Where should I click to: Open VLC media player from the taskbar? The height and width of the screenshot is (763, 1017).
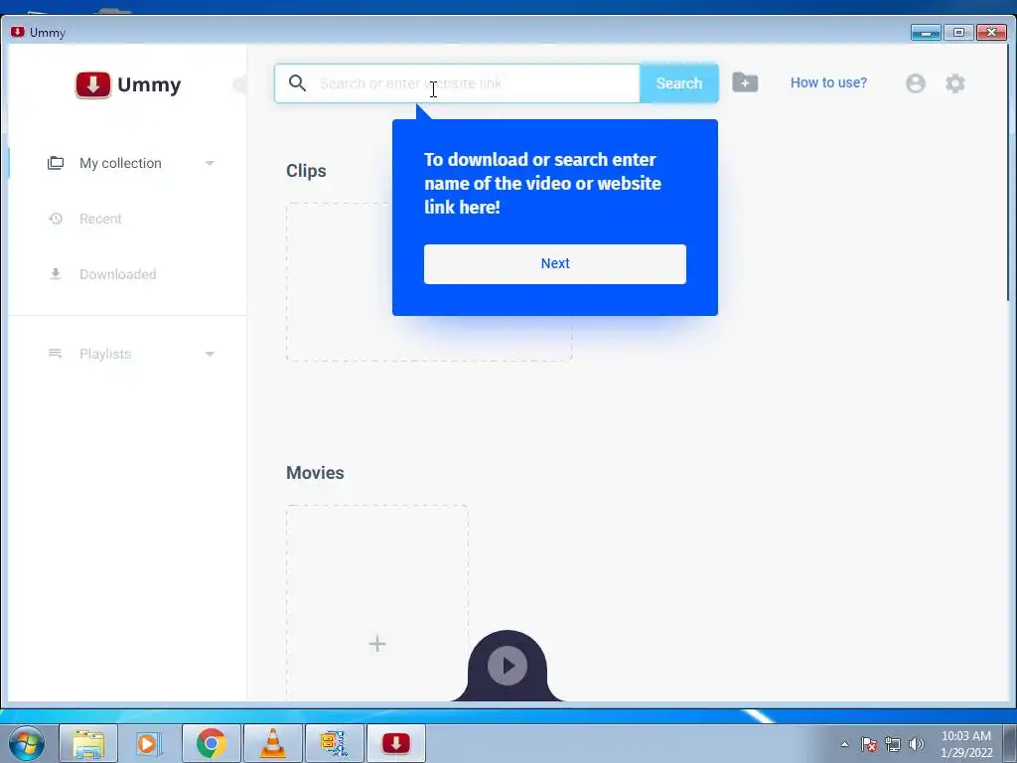point(272,743)
